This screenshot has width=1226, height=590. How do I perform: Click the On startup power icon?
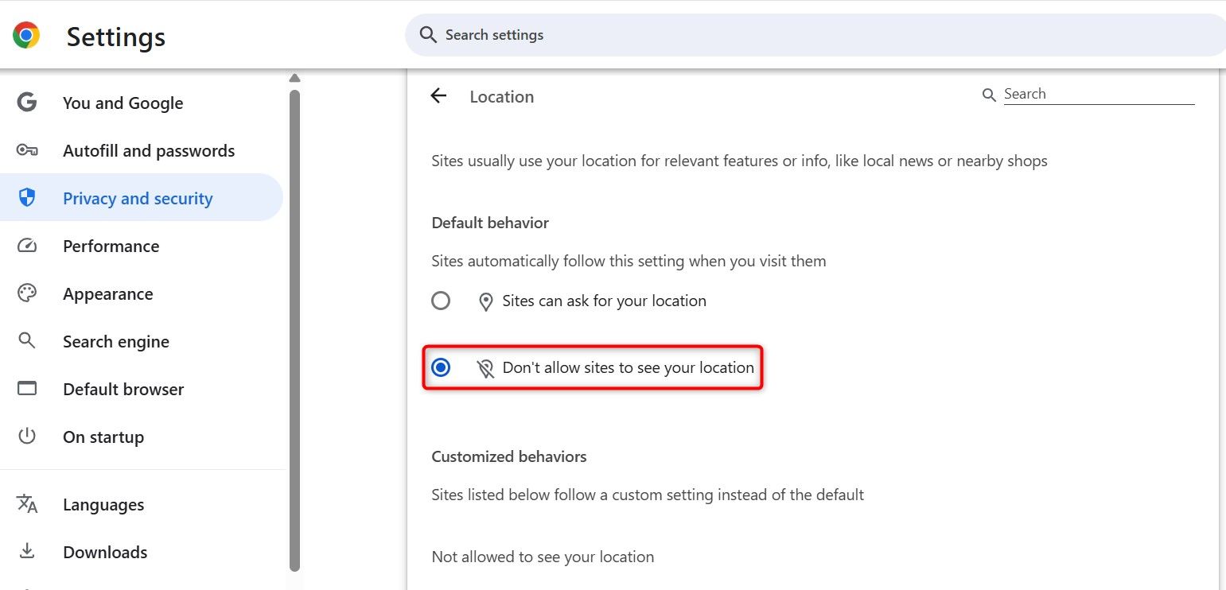point(27,437)
